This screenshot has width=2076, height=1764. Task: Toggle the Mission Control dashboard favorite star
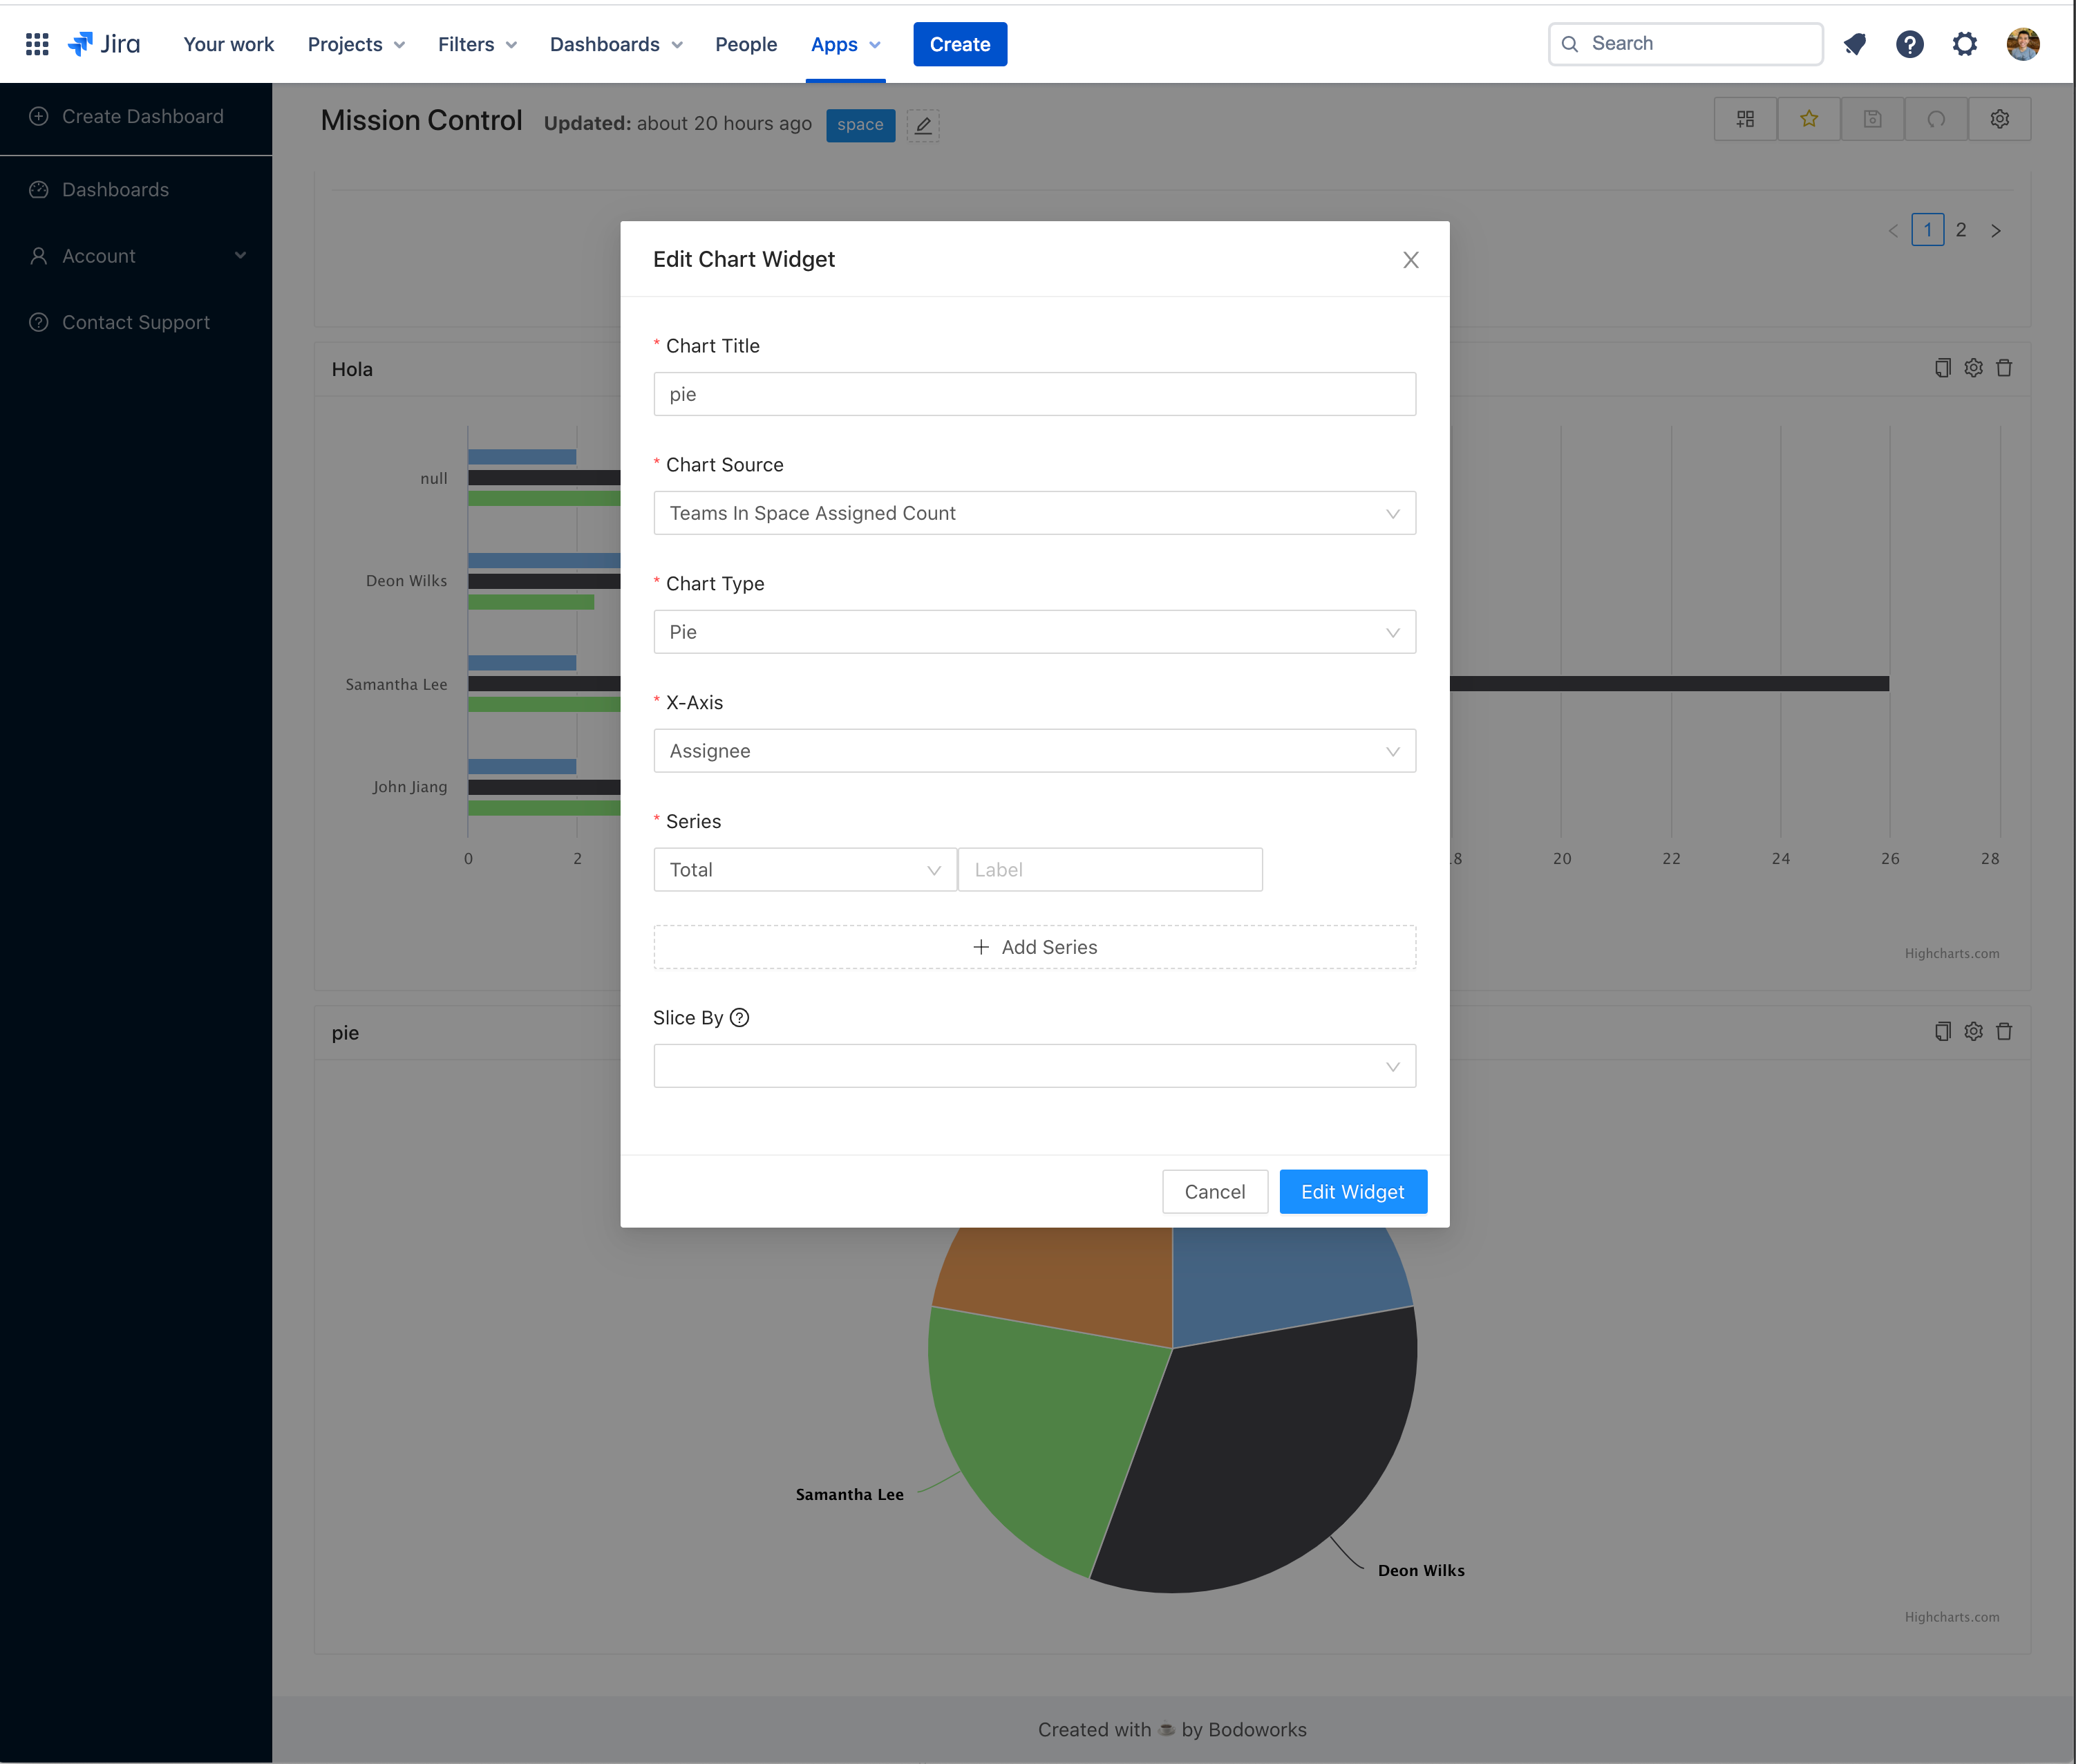(1808, 118)
